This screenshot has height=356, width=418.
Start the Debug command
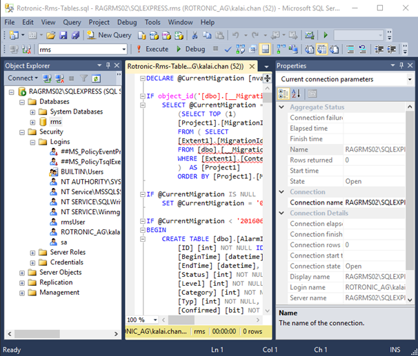[191, 49]
